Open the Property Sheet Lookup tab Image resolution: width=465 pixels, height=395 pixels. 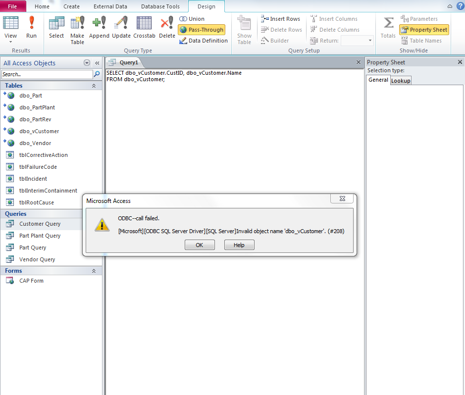[401, 81]
